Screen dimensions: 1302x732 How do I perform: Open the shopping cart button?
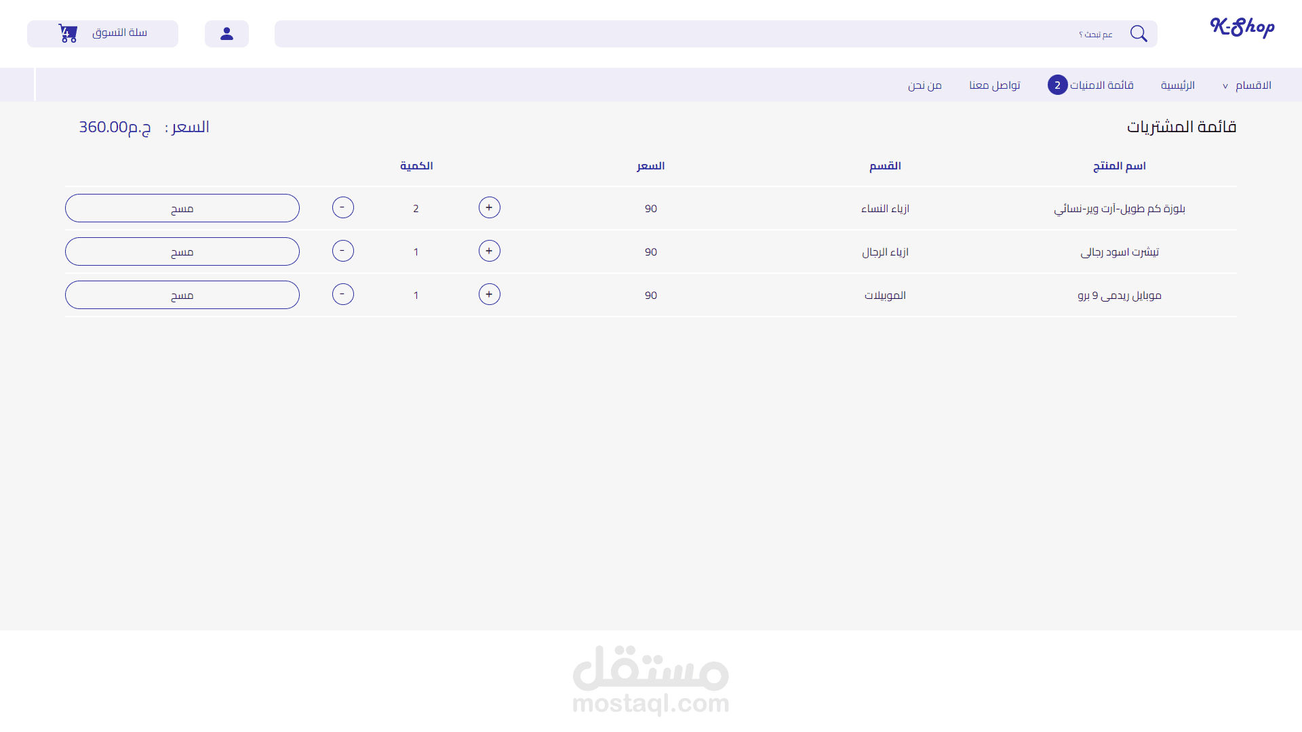click(102, 34)
